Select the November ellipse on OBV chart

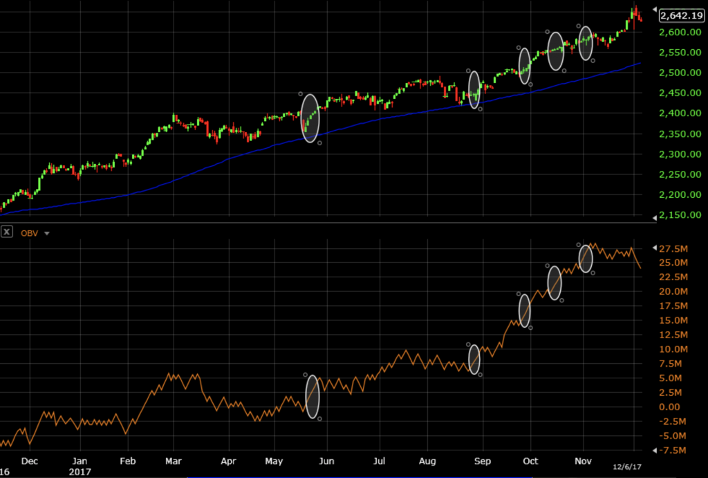pos(586,259)
